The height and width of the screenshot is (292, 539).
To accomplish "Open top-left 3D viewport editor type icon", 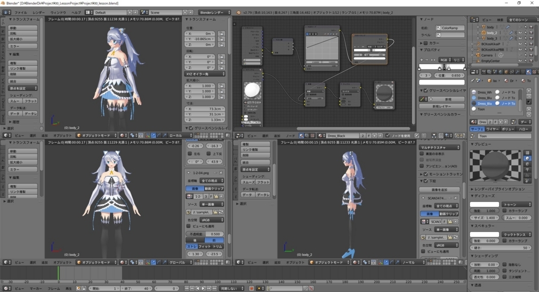I will 6,135.
